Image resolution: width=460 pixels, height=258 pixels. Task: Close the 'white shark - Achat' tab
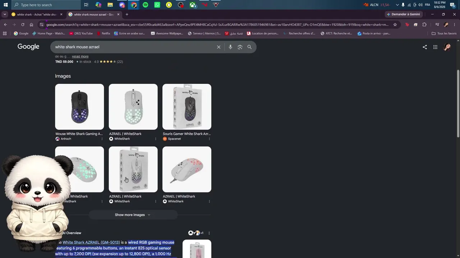coord(61,14)
